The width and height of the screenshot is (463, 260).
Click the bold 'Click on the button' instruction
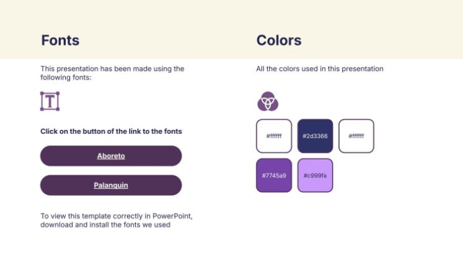[x=111, y=131]
